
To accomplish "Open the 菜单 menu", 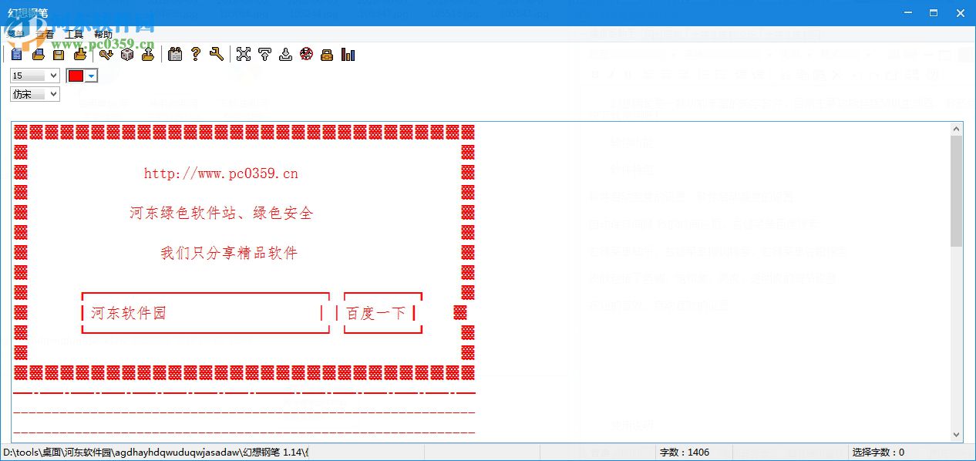I will point(15,34).
